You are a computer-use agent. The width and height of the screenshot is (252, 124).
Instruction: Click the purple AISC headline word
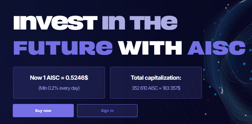click(x=217, y=48)
